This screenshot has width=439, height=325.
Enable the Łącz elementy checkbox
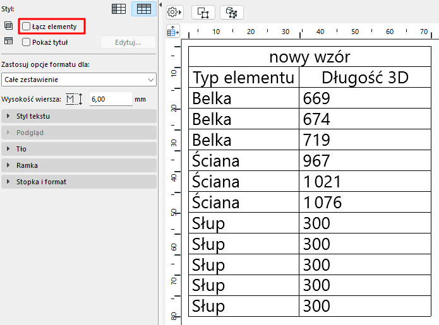coord(26,27)
